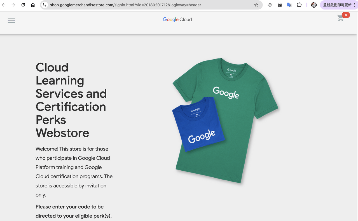Open the browser profile avatar menu

pos(313,5)
